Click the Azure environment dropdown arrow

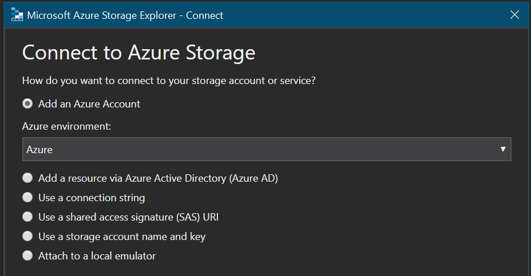click(x=503, y=150)
